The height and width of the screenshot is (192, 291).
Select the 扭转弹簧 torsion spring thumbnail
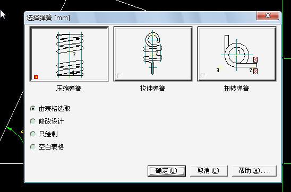click(237, 54)
